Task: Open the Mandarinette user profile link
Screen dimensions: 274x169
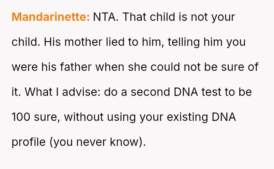Action: click(x=51, y=17)
